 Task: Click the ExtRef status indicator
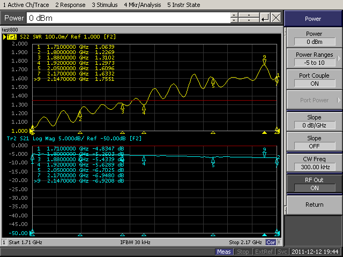coord(264,252)
